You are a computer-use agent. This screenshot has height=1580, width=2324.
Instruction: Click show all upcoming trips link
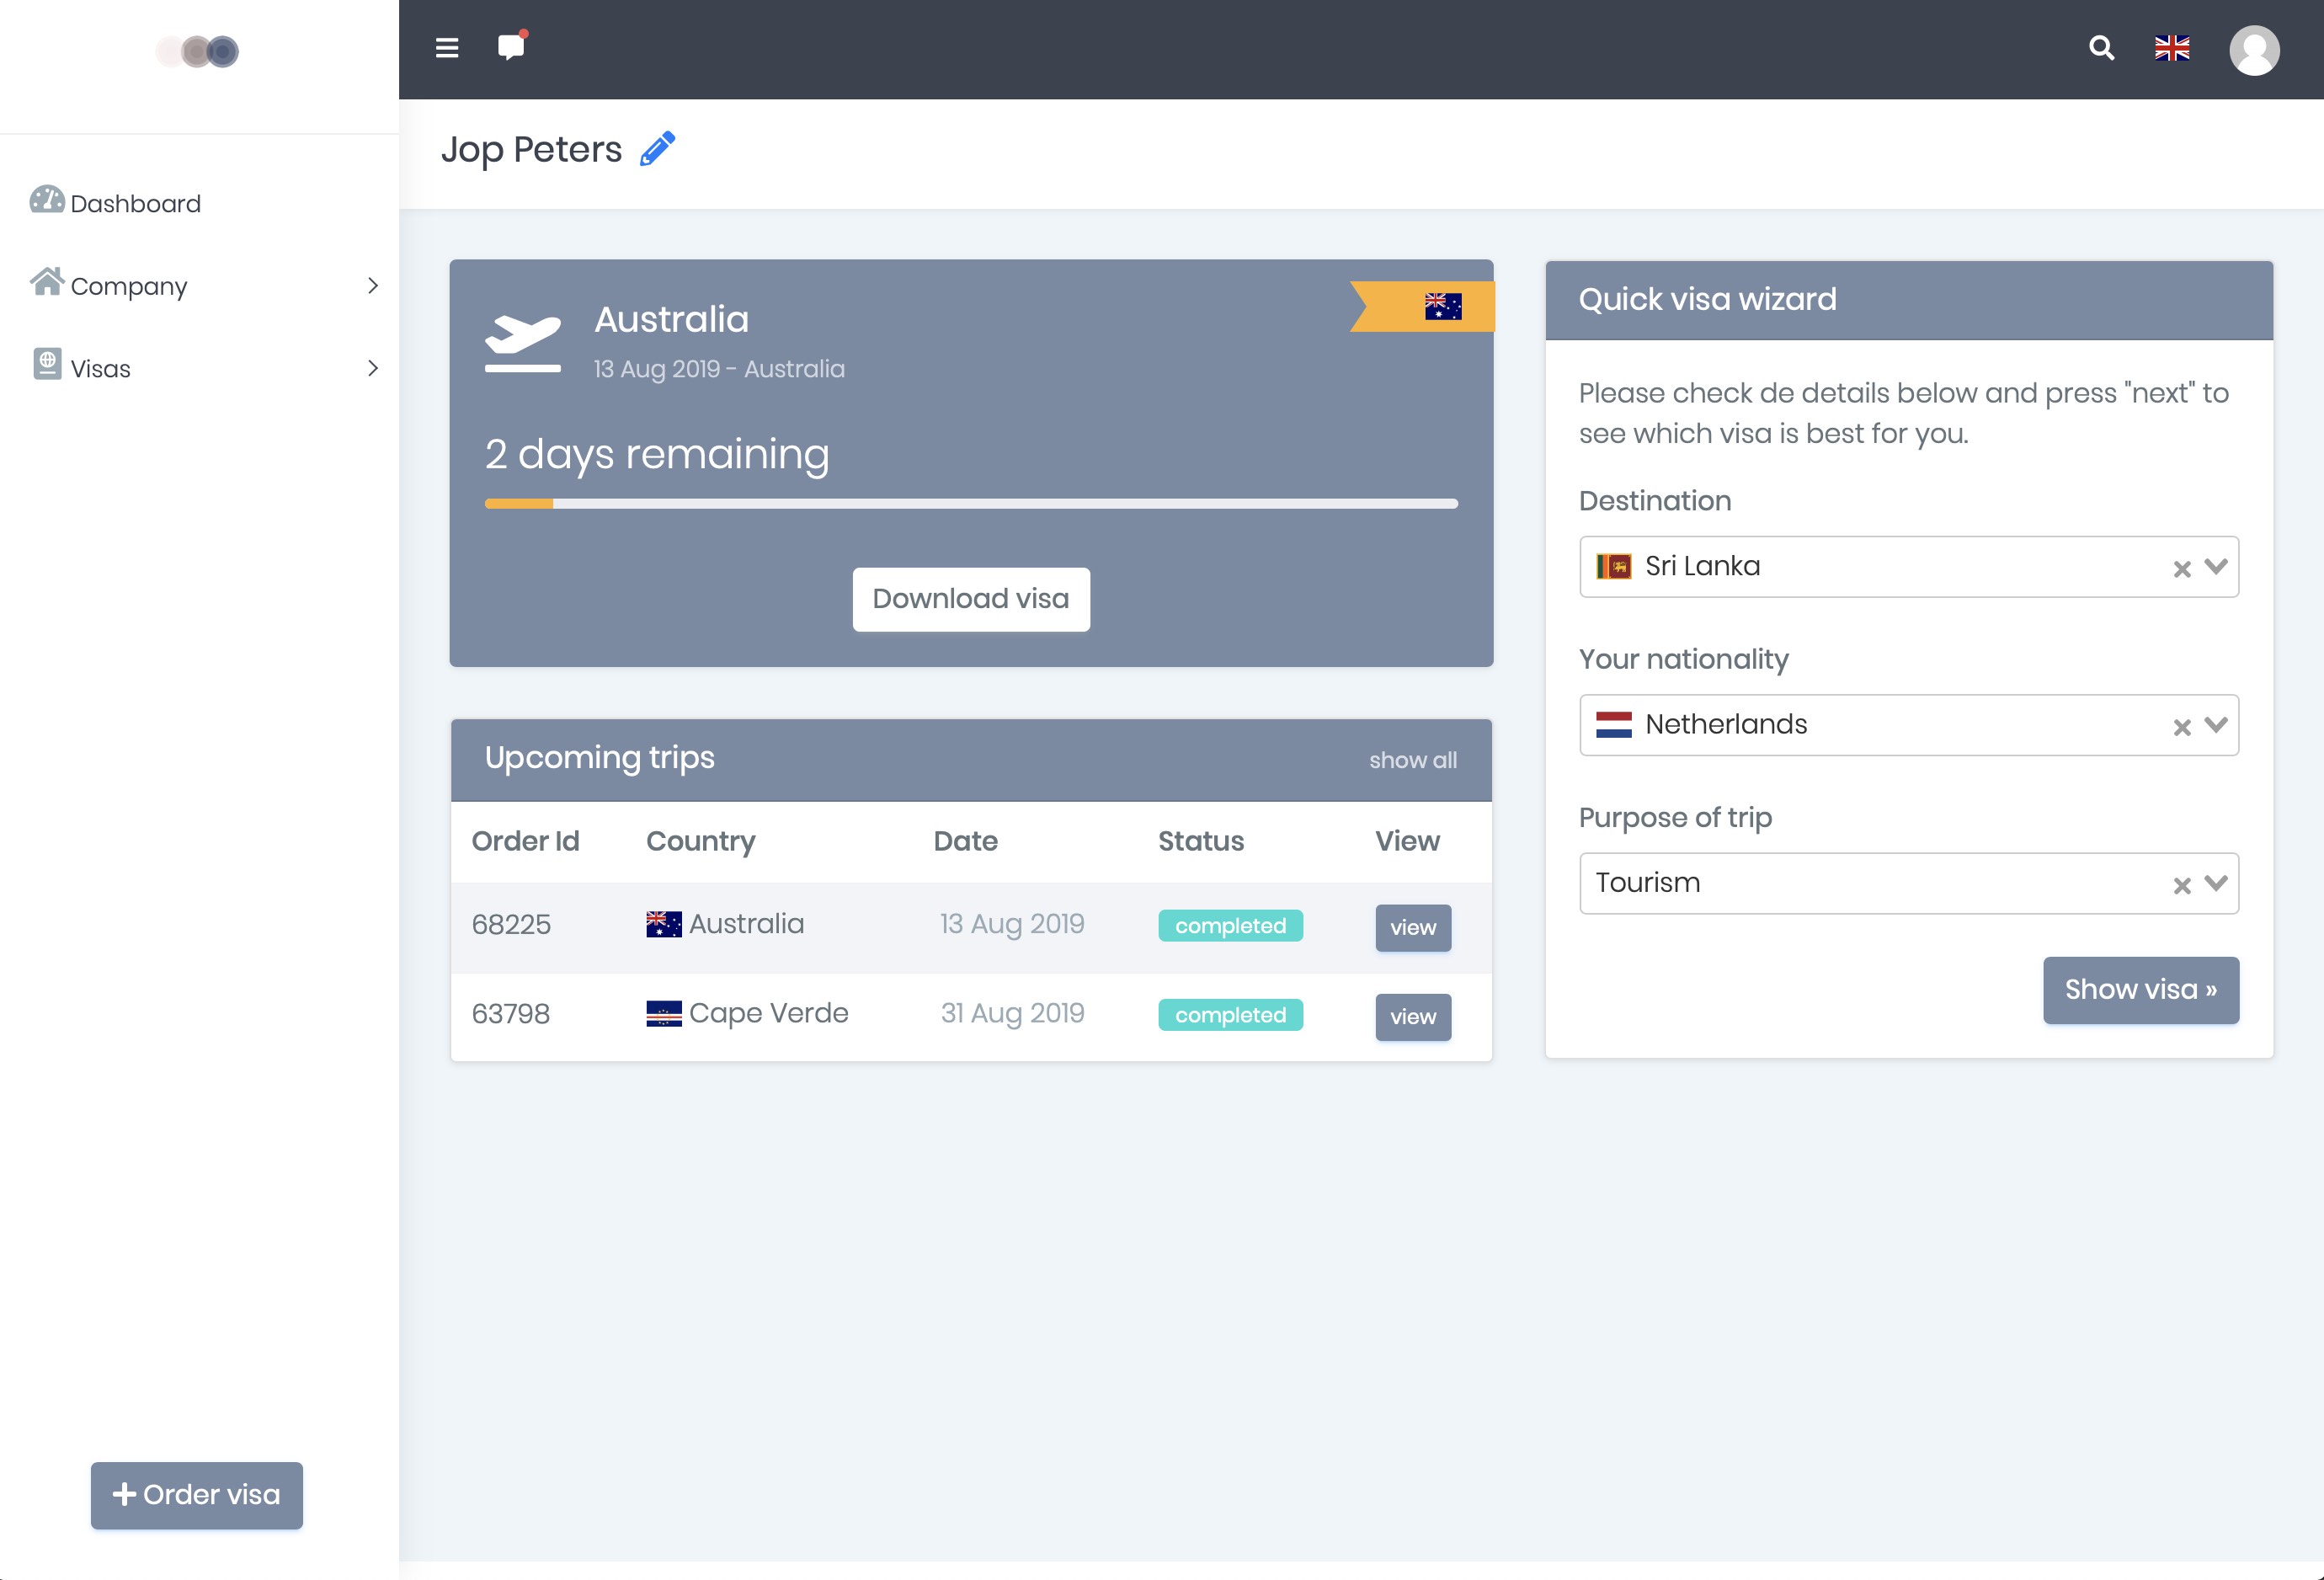pos(1412,760)
